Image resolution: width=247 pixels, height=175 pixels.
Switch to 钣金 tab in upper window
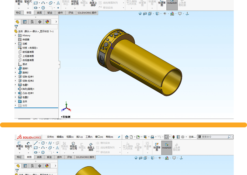[x=50, y=13]
